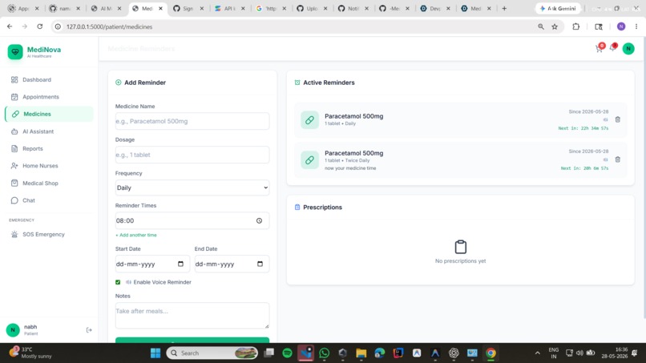Image resolution: width=646 pixels, height=363 pixels.
Task: Open browser extensions puzzle icon
Action: [x=576, y=26]
